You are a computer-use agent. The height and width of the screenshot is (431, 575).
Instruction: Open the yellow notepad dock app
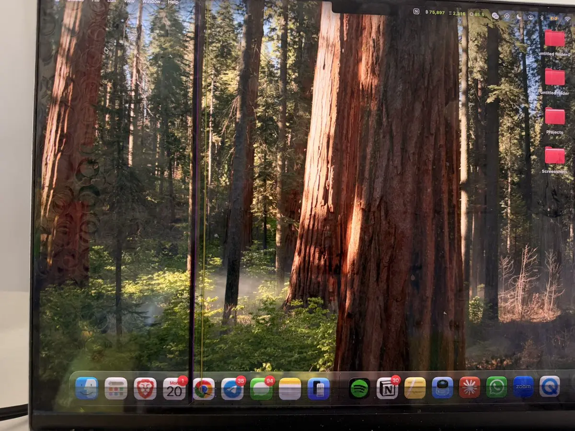(x=415, y=388)
